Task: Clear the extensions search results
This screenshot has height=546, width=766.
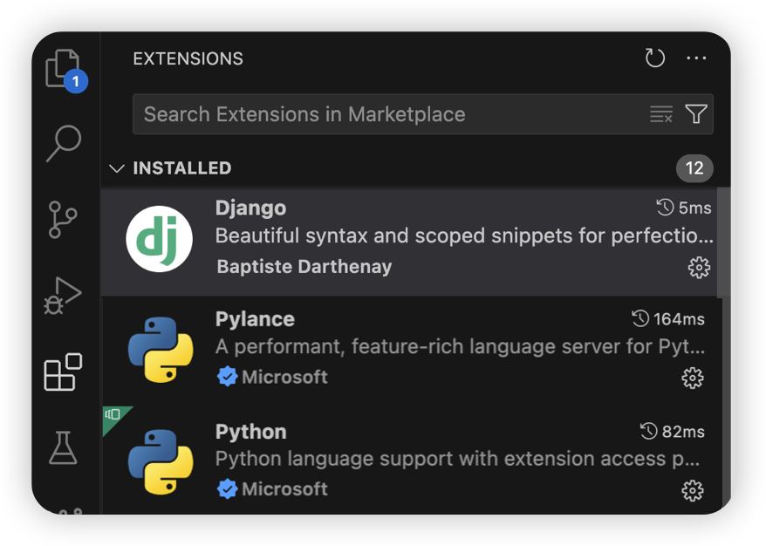Action: pos(661,114)
